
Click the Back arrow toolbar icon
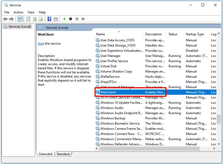coord(5,19)
